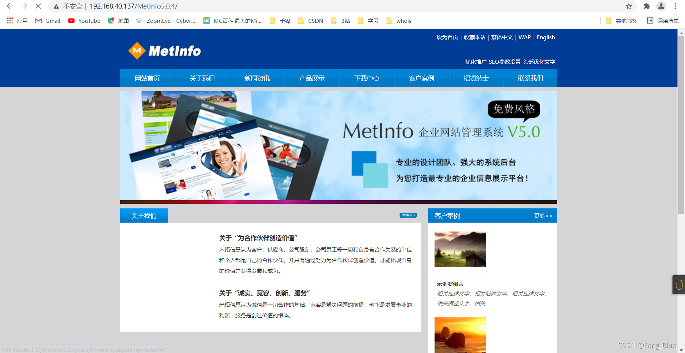Open the Chrome three-dot menu

(x=675, y=6)
